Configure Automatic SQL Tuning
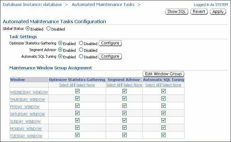231x142 pixels. click(x=110, y=56)
